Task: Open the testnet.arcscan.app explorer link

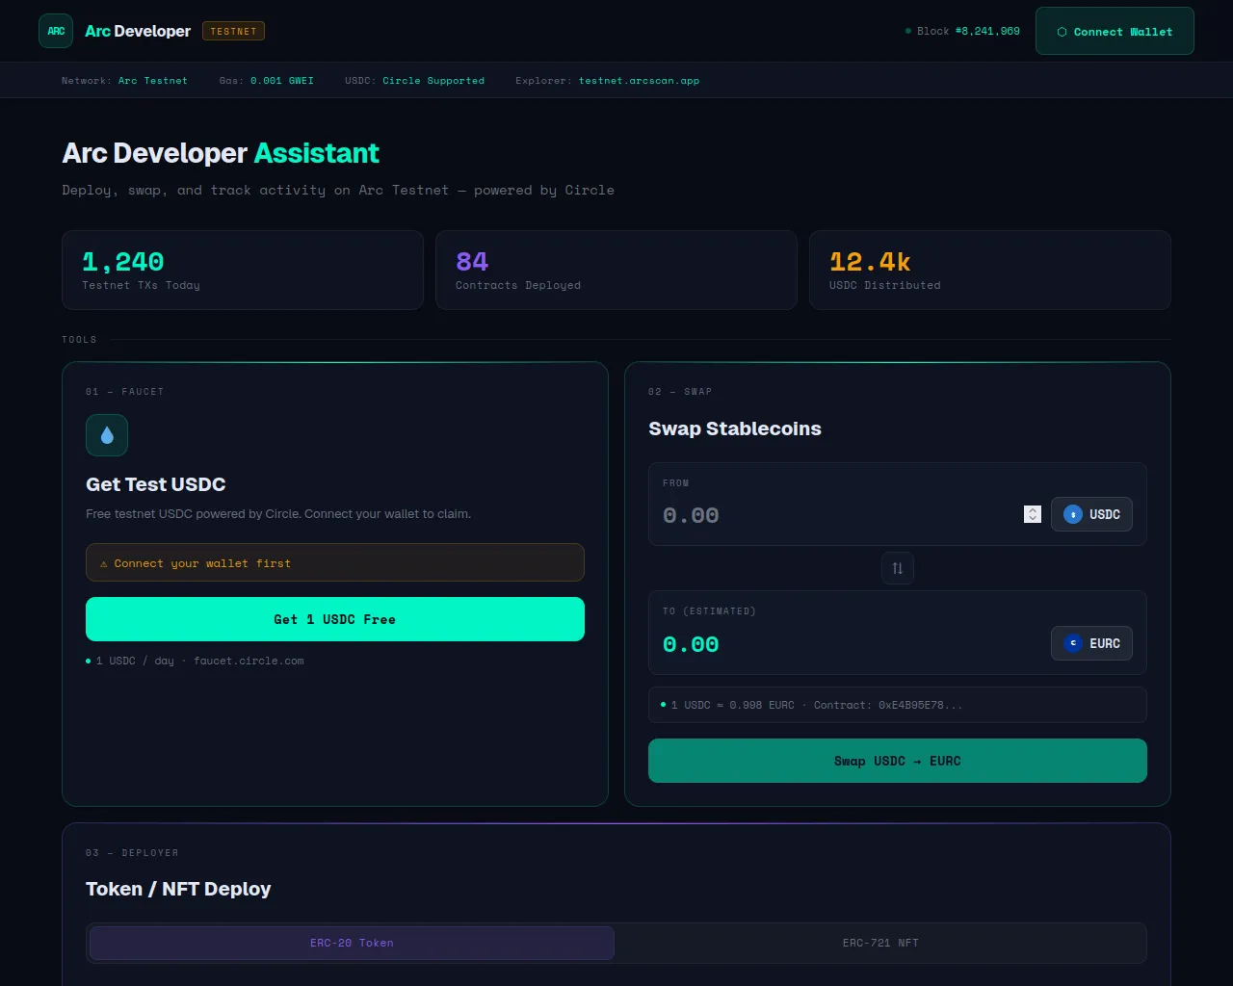Action: tap(639, 81)
